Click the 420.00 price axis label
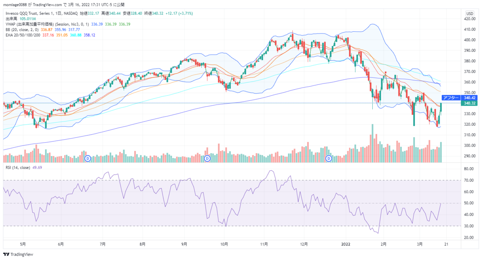 [x=470, y=19]
